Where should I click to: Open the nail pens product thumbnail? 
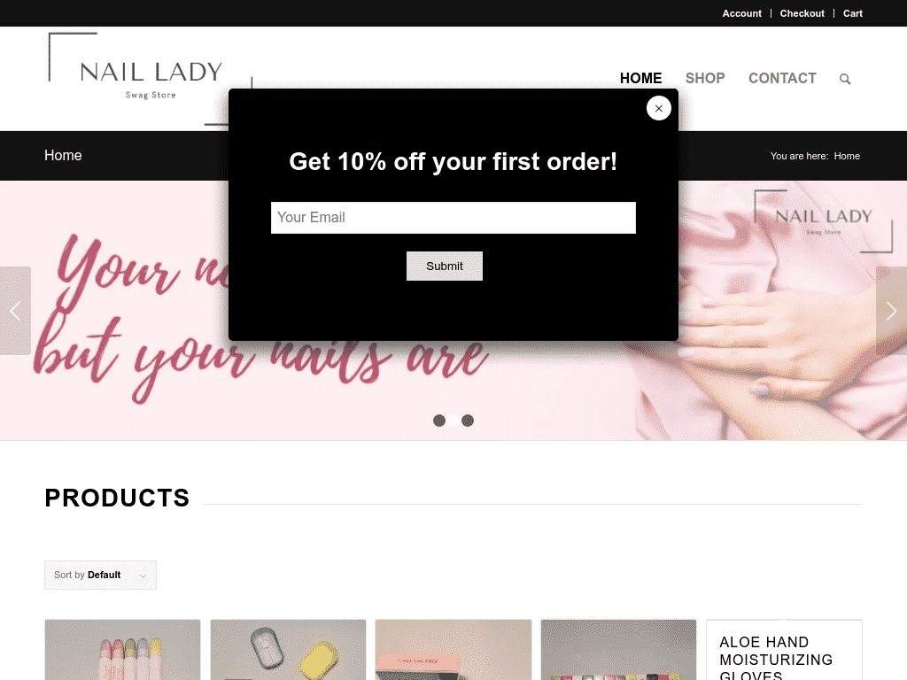coord(122,650)
